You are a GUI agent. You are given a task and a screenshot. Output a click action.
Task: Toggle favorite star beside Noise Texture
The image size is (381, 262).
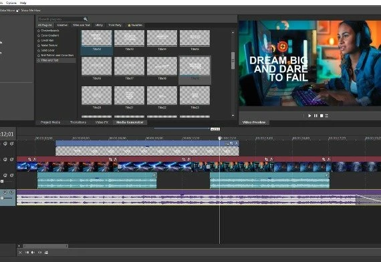(x=39, y=45)
